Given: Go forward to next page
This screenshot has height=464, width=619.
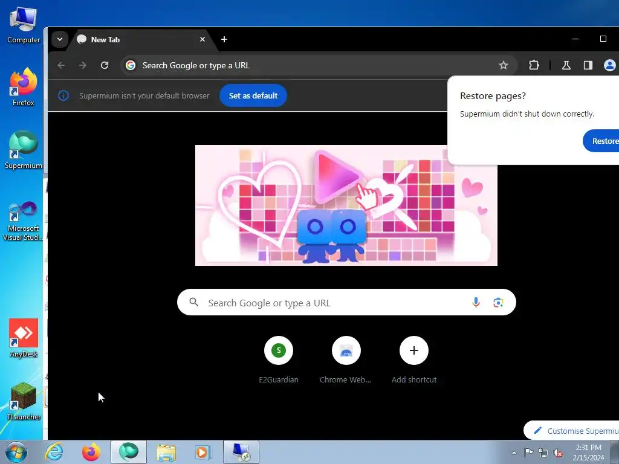Looking at the screenshot, I should pyautogui.click(x=82, y=65).
